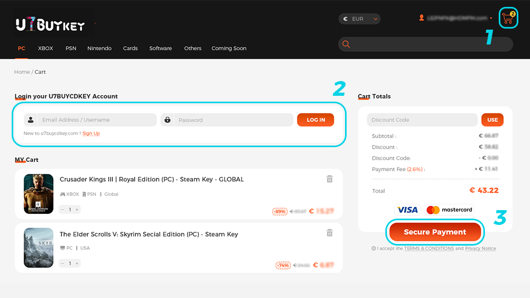Open the PSN category
This screenshot has height=298, width=530.
click(x=70, y=48)
